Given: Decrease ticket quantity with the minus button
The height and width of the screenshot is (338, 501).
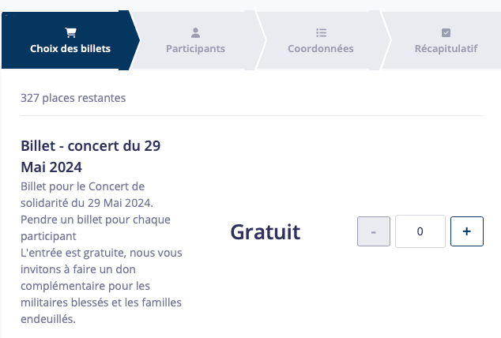Looking at the screenshot, I should (374, 231).
